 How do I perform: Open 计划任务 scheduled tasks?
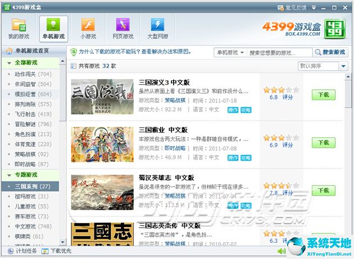[x=22, y=251]
